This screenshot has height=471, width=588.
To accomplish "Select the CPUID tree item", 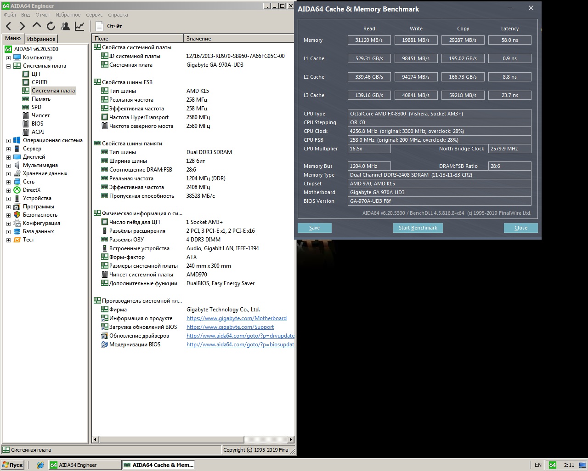I will pyautogui.click(x=40, y=82).
